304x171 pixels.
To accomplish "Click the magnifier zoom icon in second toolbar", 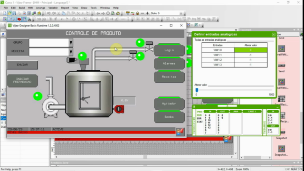I will point(14,19).
